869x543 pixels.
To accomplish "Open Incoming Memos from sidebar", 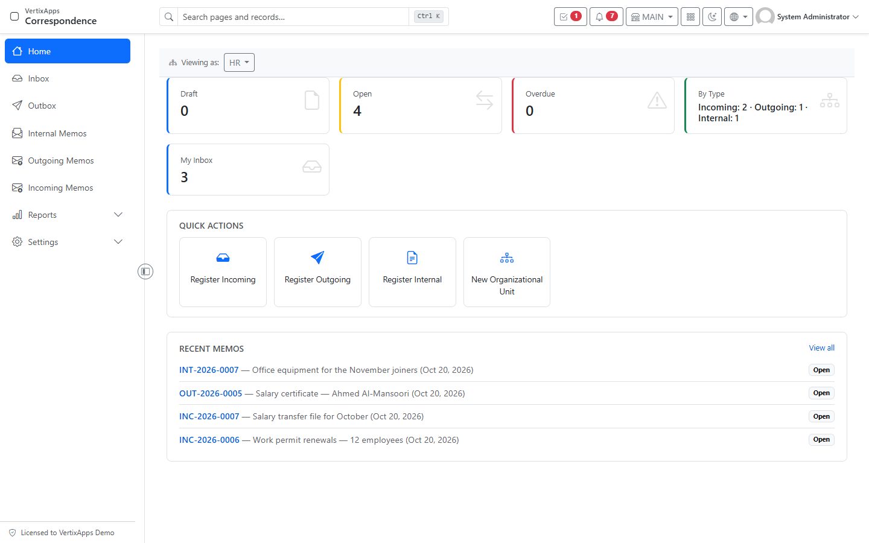I will click(68, 188).
